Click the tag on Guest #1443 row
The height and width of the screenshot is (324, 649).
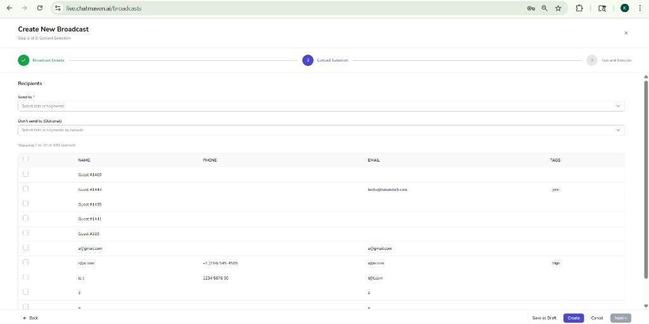(x=555, y=190)
